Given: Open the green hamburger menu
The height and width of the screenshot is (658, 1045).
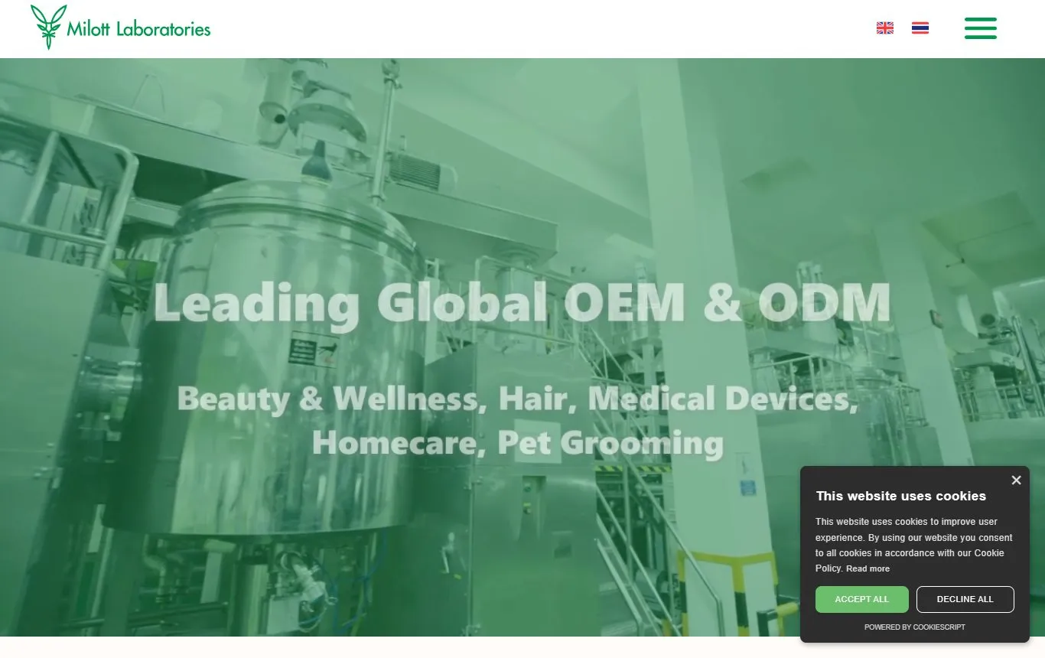Looking at the screenshot, I should (981, 28).
